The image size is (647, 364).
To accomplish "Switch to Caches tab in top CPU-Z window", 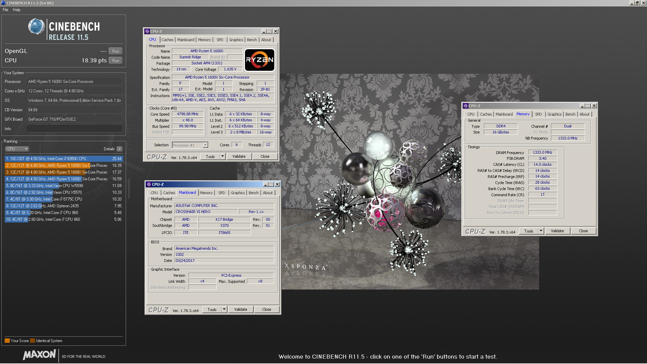I will [x=167, y=40].
